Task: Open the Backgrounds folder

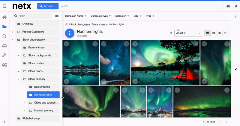Action: (43, 87)
